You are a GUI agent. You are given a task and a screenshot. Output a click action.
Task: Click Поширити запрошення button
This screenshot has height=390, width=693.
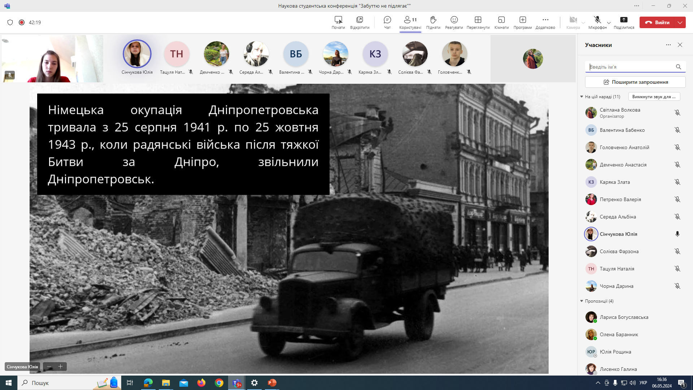pos(635,82)
